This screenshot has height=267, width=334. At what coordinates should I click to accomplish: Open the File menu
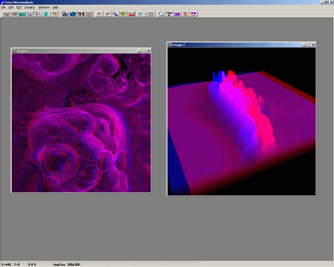3,7
